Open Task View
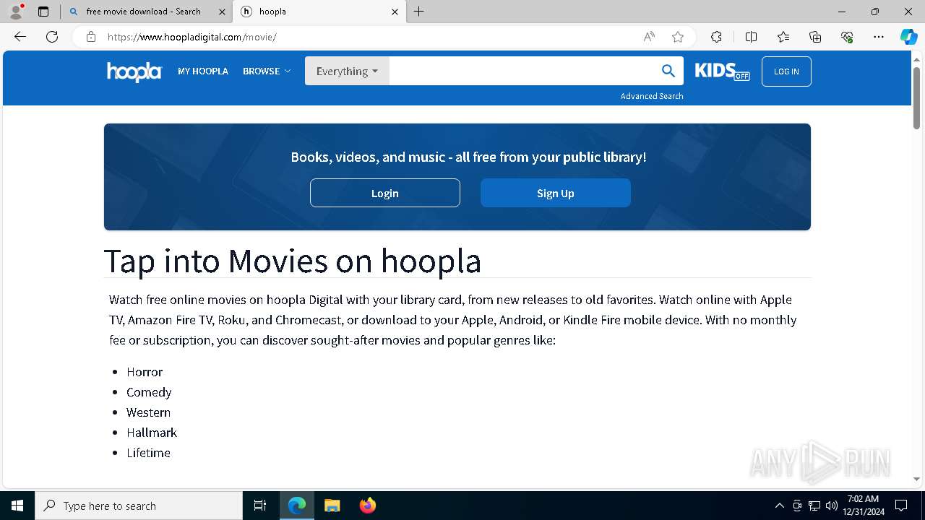Screen dimensions: 925x520 click(x=260, y=506)
